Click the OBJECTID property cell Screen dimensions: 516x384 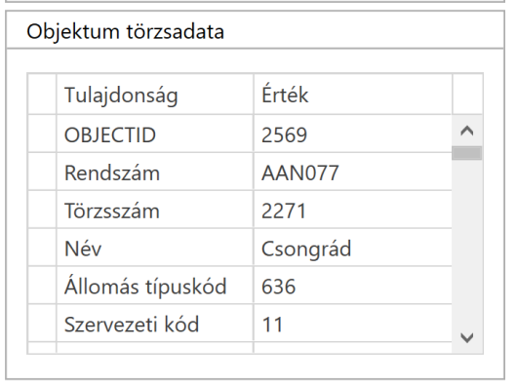155,134
